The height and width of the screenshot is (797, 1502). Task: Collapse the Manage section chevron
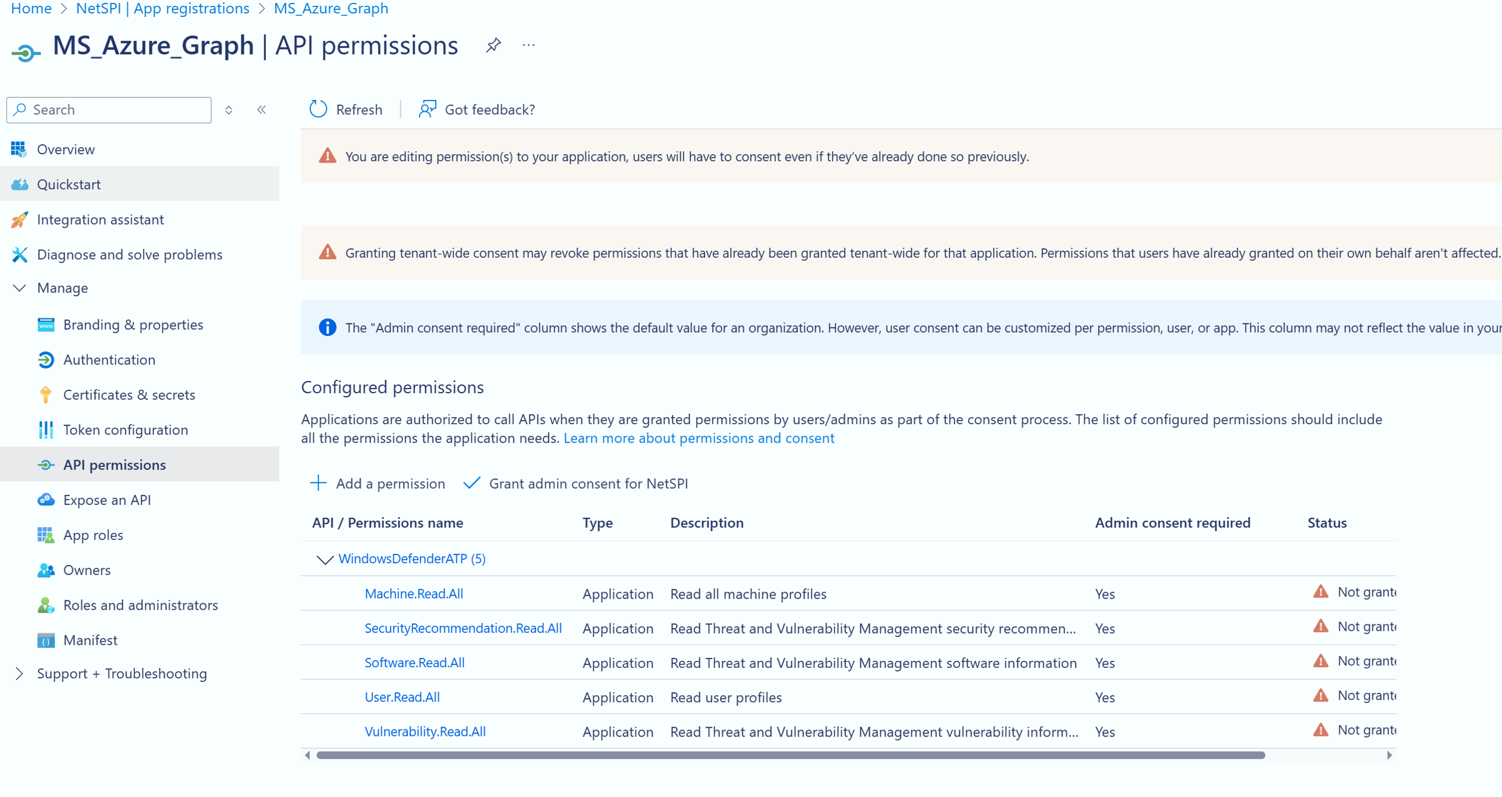[19, 288]
